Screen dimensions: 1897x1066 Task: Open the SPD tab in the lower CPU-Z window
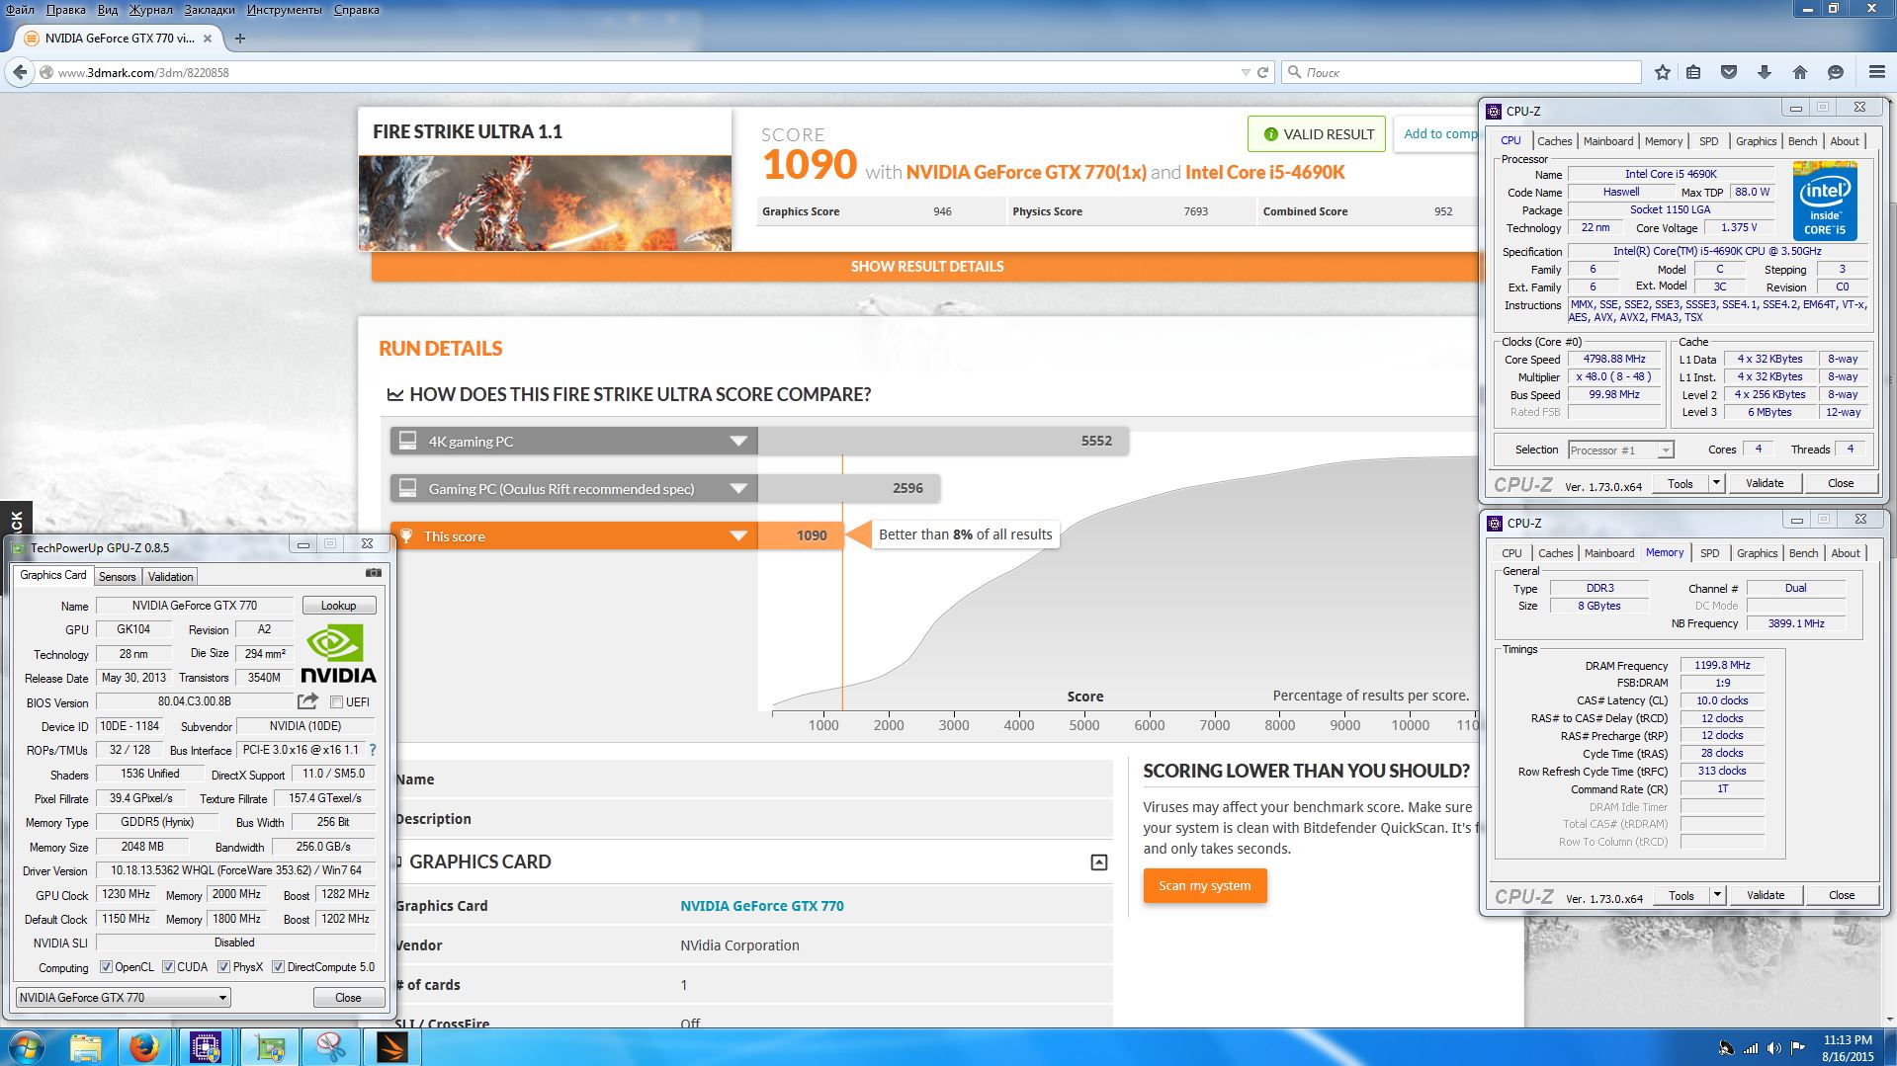tap(1710, 553)
